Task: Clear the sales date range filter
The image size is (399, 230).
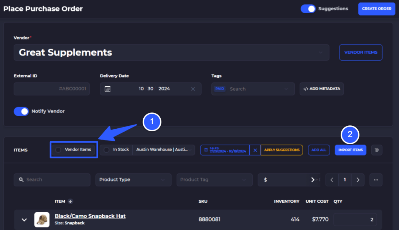Action: [x=255, y=150]
